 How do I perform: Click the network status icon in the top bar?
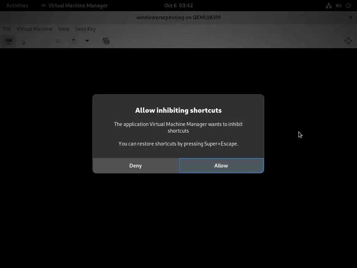tap(328, 6)
